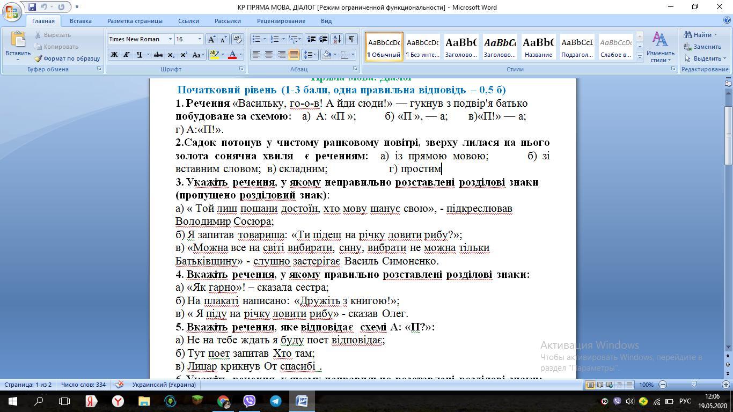Image resolution: width=733 pixels, height=412 pixels.
Task: Expand the styles gallery list
Action: pyautogui.click(x=640, y=57)
